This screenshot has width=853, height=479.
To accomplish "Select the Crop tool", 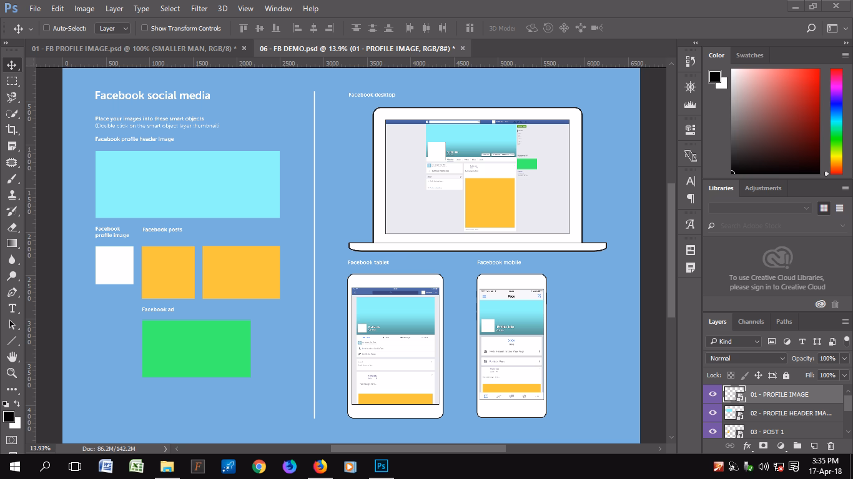I will pos(12,130).
